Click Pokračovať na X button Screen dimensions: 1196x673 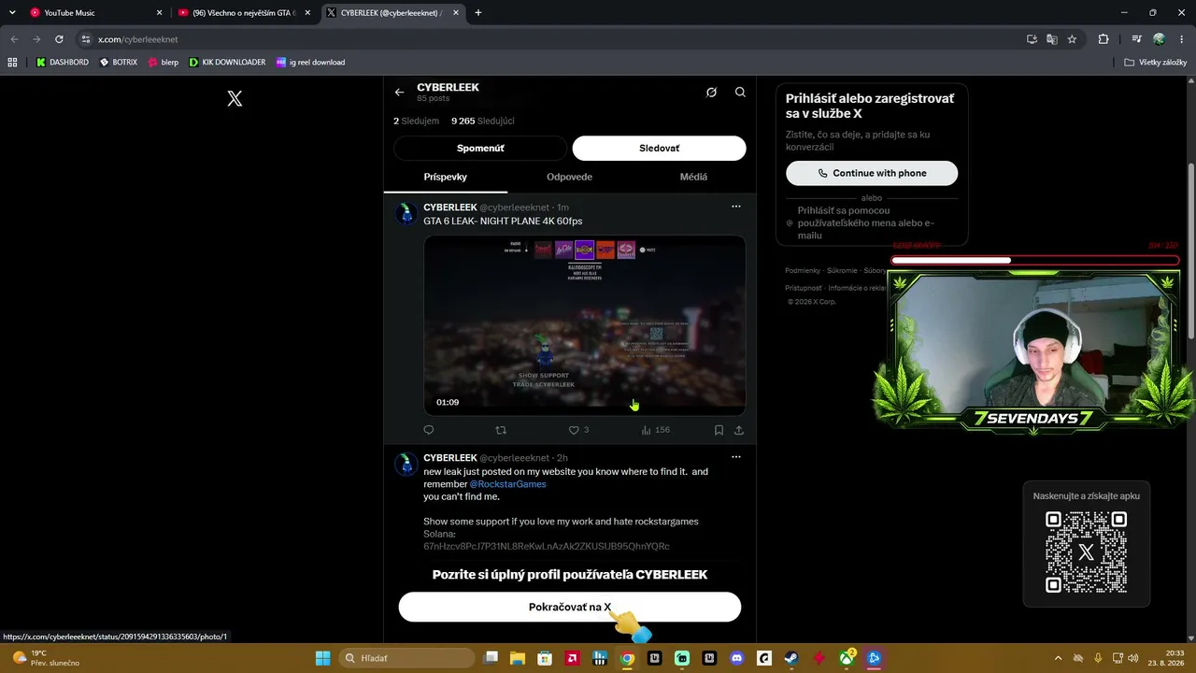[x=570, y=607]
